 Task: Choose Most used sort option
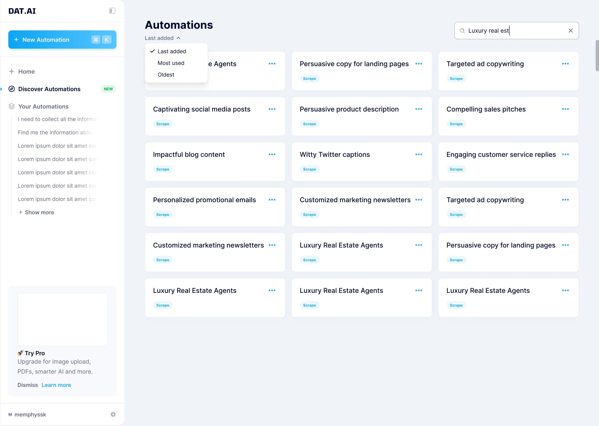tap(176, 63)
